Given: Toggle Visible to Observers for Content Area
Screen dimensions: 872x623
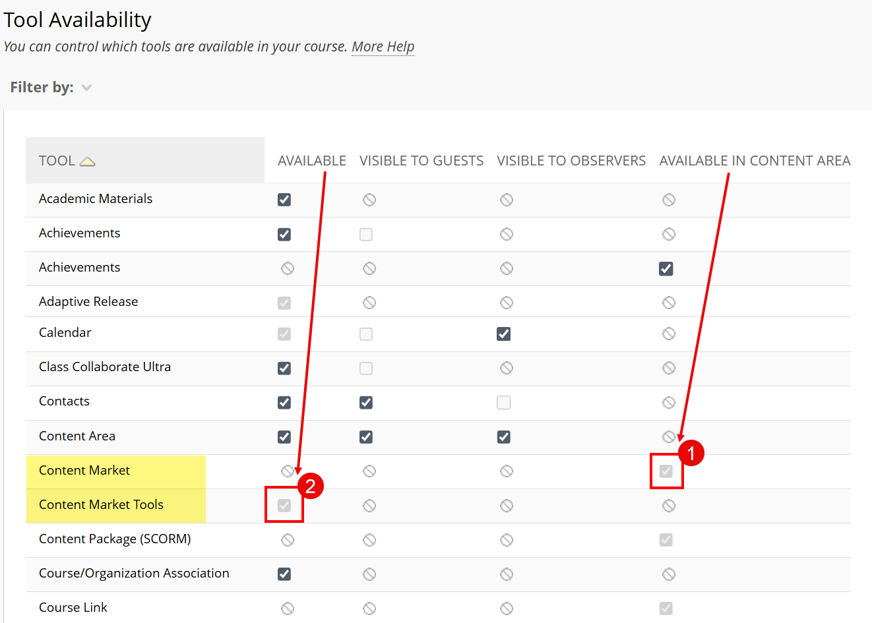Looking at the screenshot, I should tap(503, 436).
